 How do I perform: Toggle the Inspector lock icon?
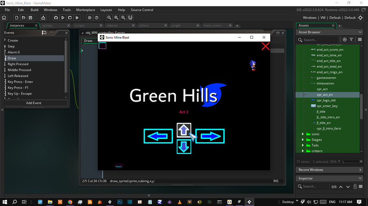pos(355,186)
